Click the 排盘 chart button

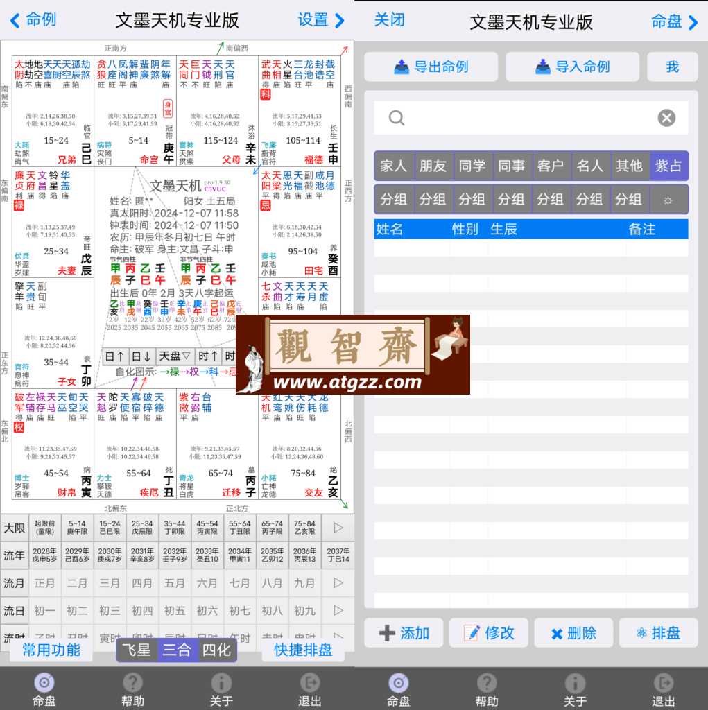[x=658, y=632]
